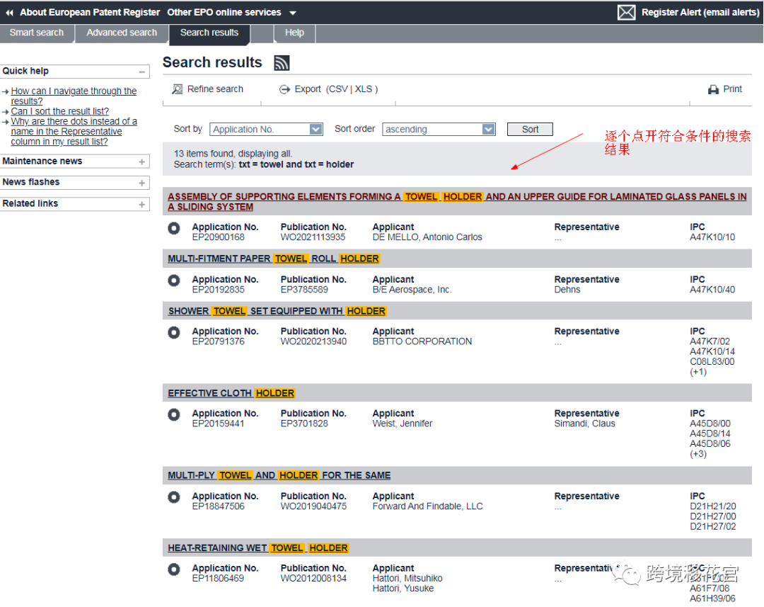
Task: Open Register Alert (email alerts) link
Action: tap(700, 12)
